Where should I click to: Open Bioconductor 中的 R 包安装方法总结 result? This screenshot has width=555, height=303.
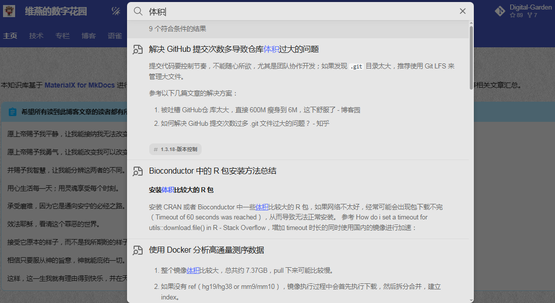coord(212,171)
